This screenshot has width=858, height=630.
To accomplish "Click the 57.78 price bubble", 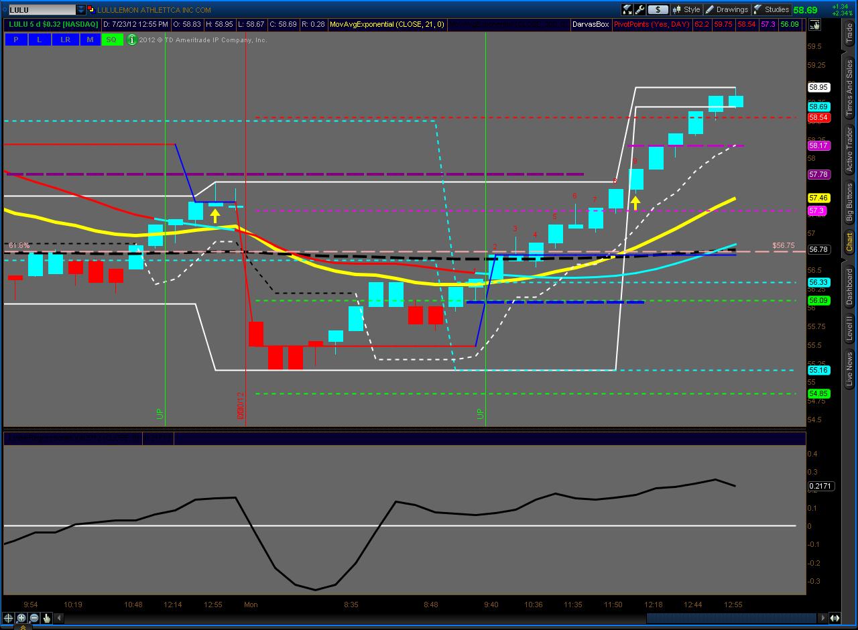I will (818, 174).
